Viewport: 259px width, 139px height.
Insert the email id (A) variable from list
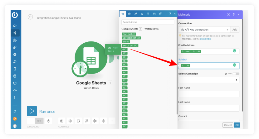pos(130,46)
